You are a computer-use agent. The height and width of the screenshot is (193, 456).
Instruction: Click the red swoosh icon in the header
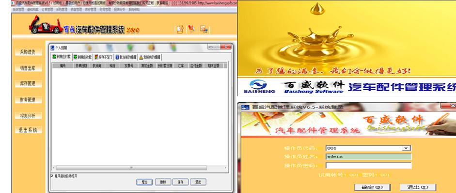(x=191, y=29)
